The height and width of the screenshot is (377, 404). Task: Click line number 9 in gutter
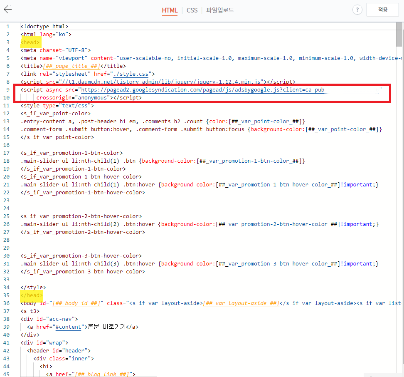tap(8, 90)
